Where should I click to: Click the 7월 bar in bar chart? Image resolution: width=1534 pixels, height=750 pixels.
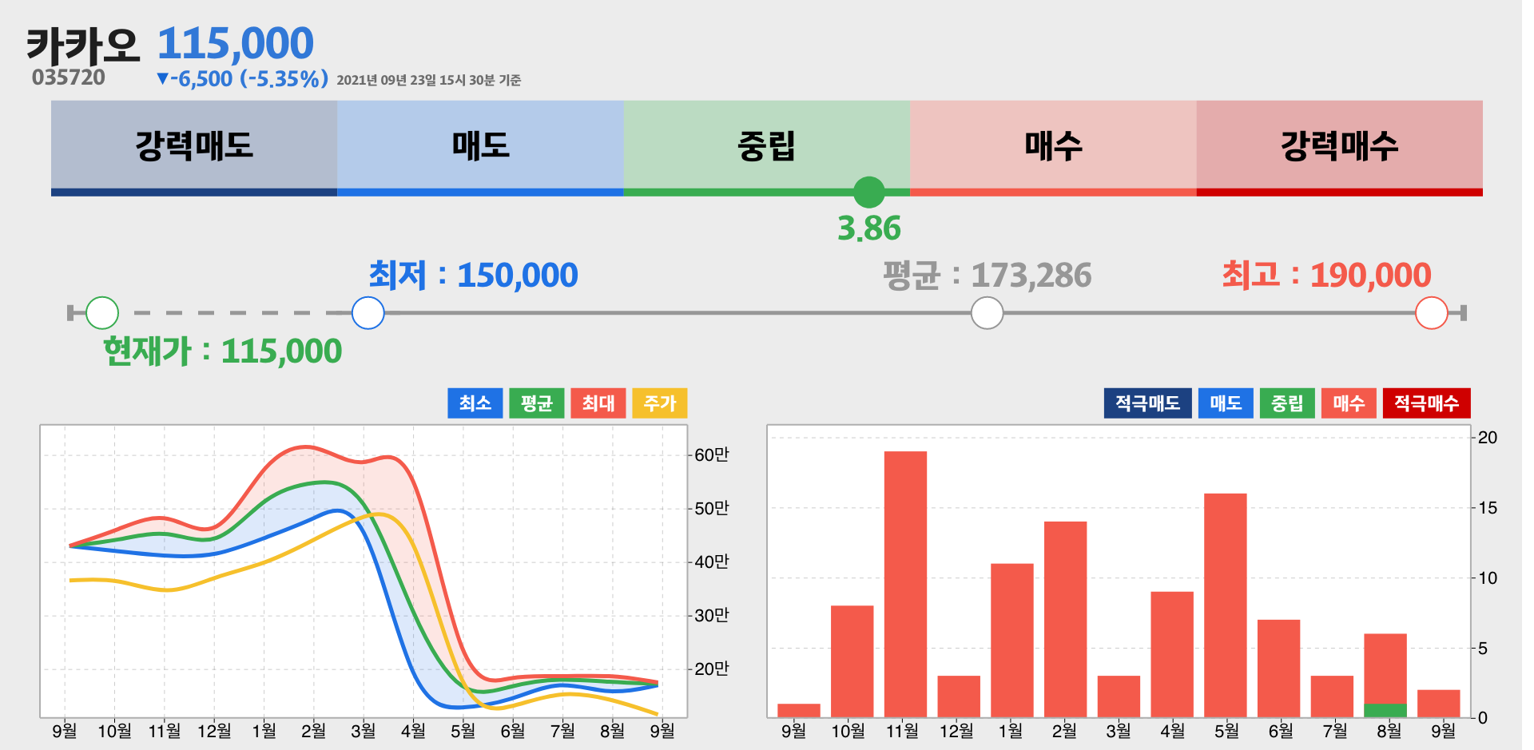[x=1332, y=696]
